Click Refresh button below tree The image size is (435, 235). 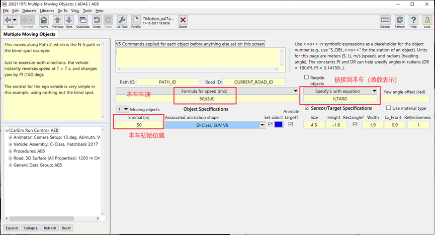50,228
